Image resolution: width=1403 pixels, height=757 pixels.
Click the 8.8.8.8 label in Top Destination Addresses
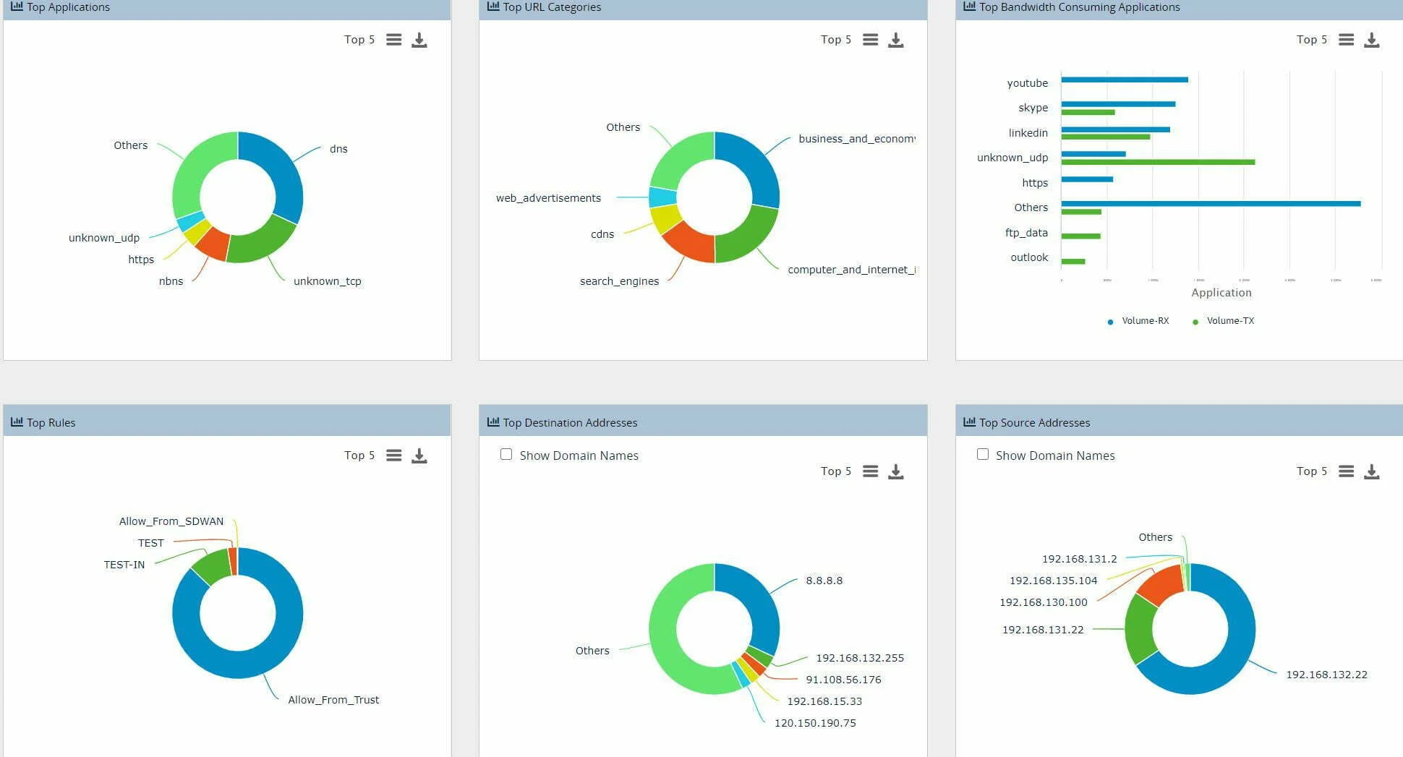(x=824, y=581)
